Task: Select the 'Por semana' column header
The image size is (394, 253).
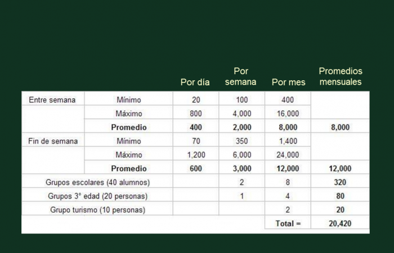Action: (240, 77)
